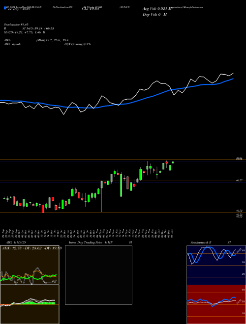This screenshot has height=324, width=246.
Task: Click the '(MGR) 12.7, 25.6, 19.8' ADX values
Action: 52,40
